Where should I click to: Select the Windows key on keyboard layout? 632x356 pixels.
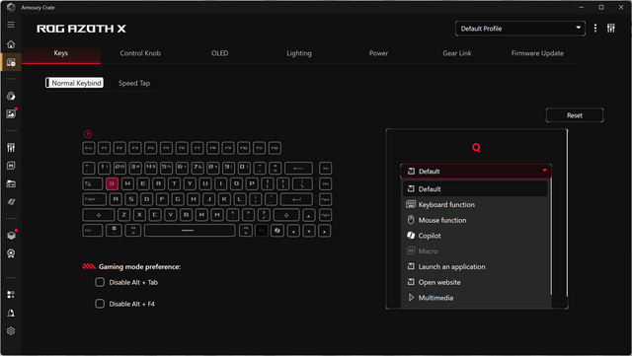pyautogui.click(x=114, y=231)
